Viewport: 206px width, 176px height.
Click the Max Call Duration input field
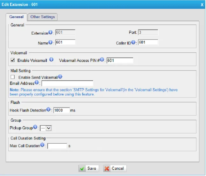[57, 146]
